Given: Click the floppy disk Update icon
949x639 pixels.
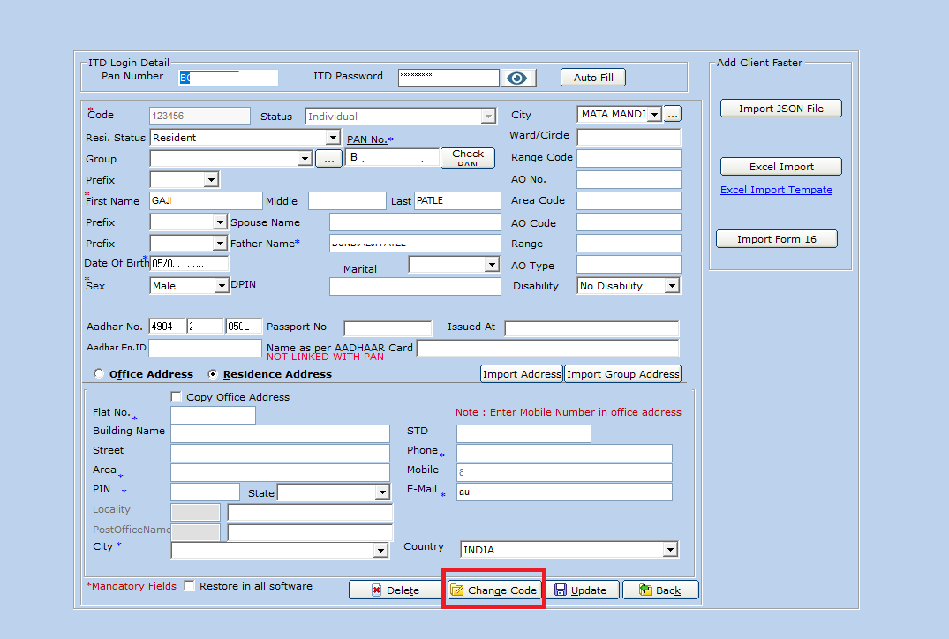Looking at the screenshot, I should [561, 590].
